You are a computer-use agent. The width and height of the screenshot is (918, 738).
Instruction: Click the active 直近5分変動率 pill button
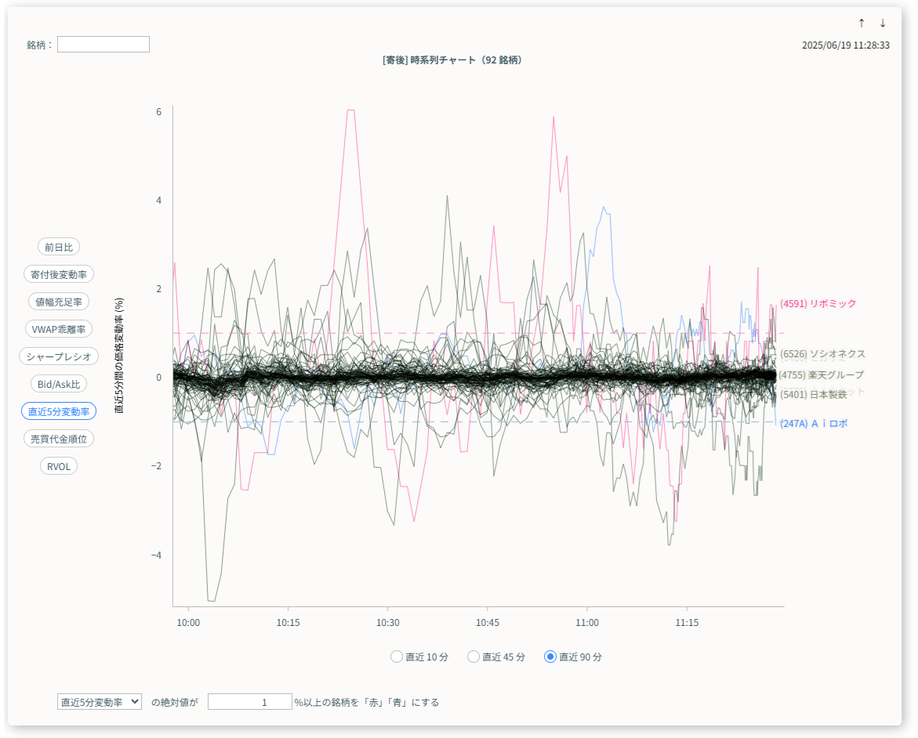(59, 411)
